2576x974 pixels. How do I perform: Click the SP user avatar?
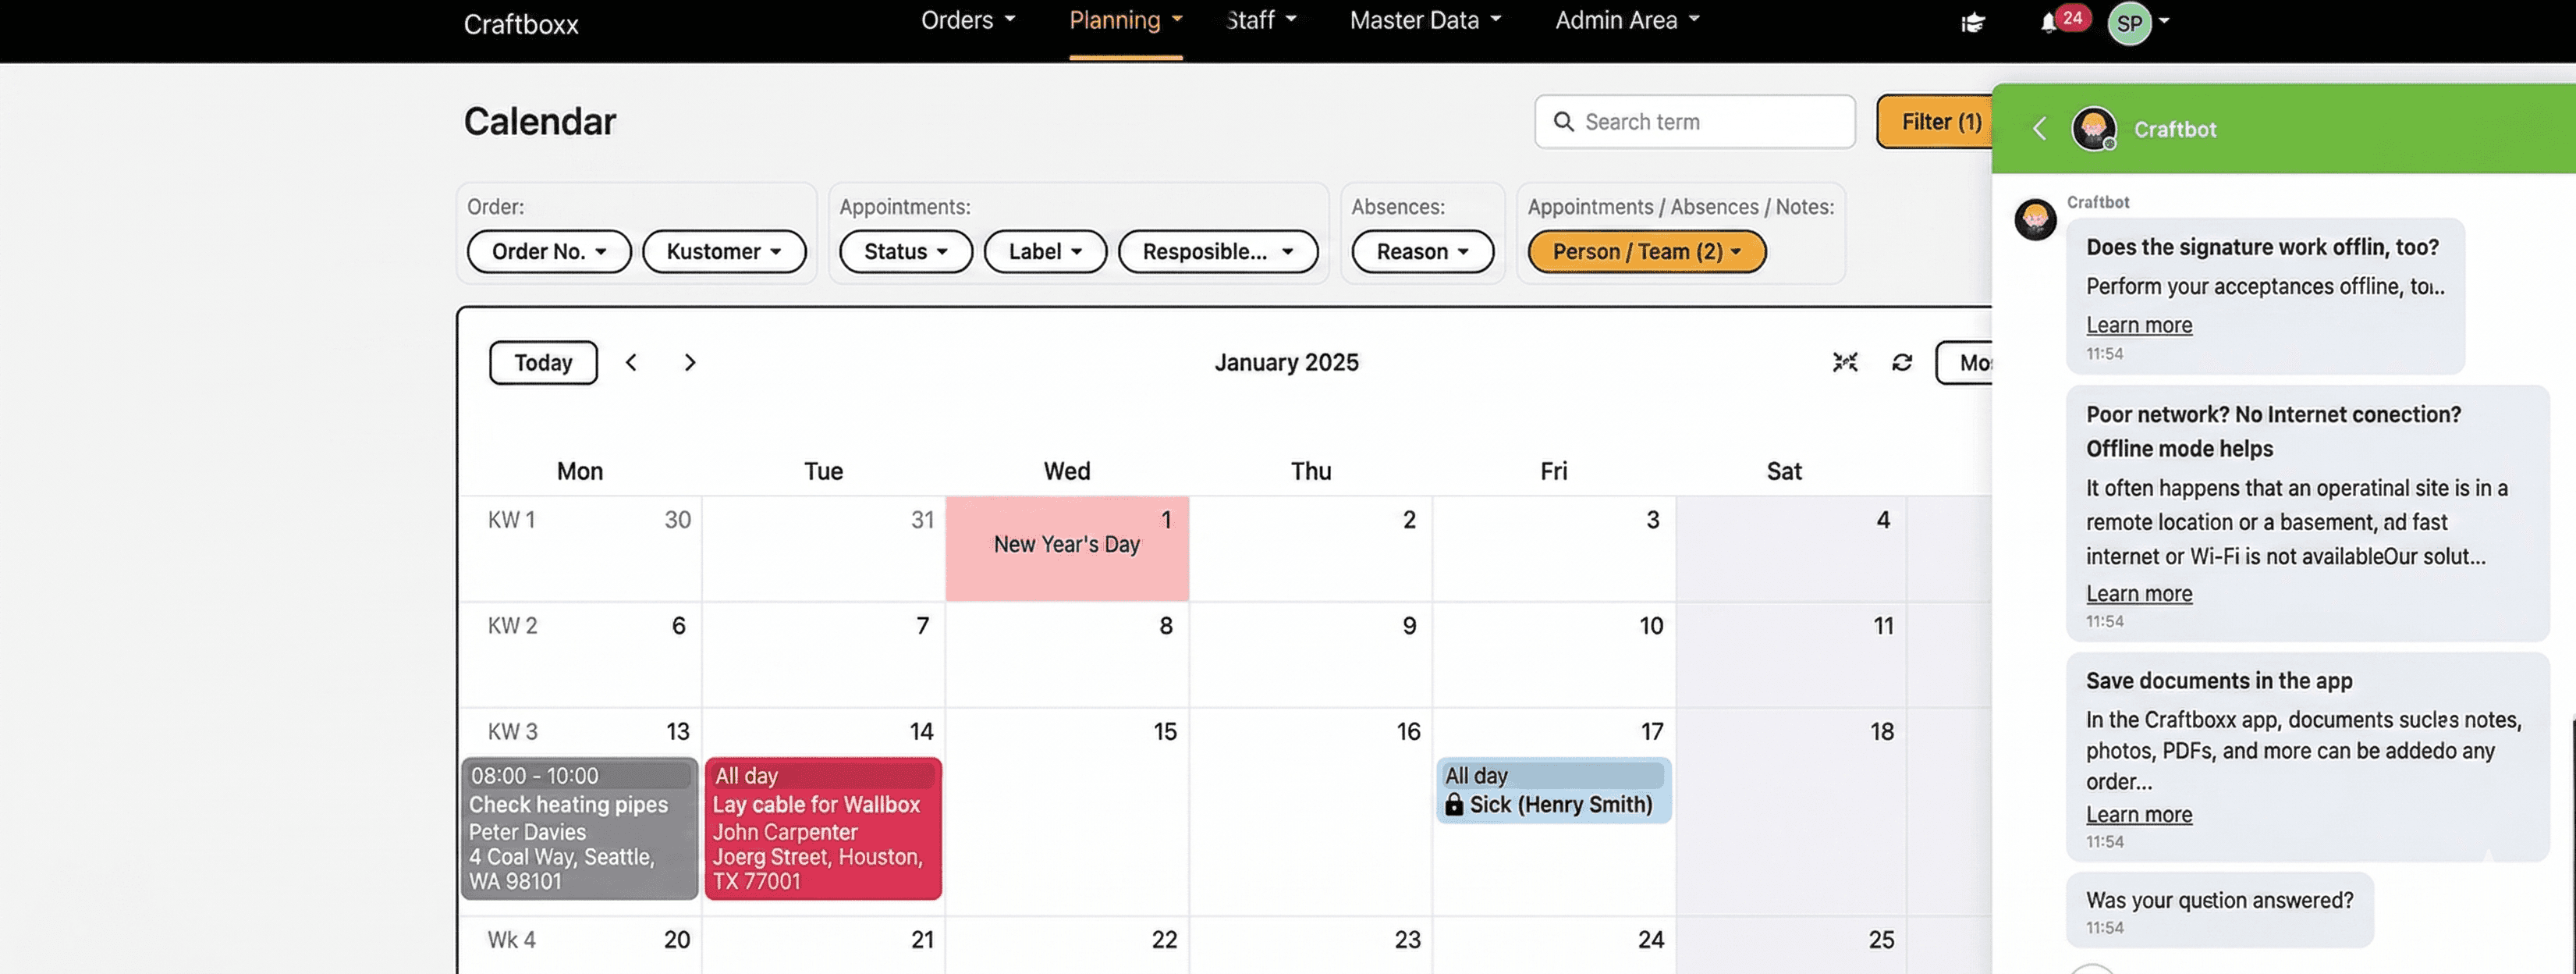pyautogui.click(x=2129, y=23)
